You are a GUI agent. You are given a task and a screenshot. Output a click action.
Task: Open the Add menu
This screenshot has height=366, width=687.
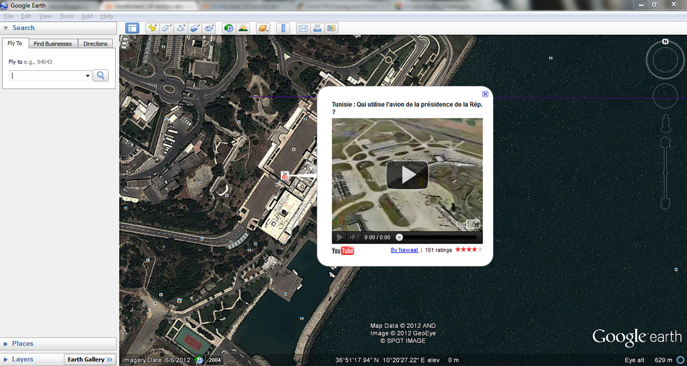[86, 16]
